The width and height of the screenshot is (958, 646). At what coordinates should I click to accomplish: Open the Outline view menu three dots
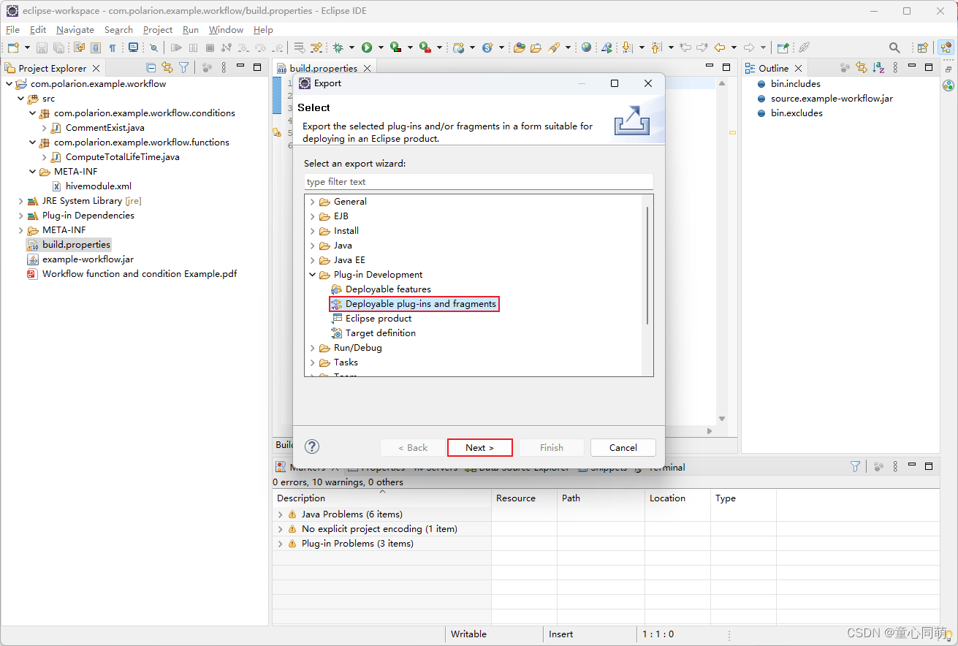pos(895,67)
